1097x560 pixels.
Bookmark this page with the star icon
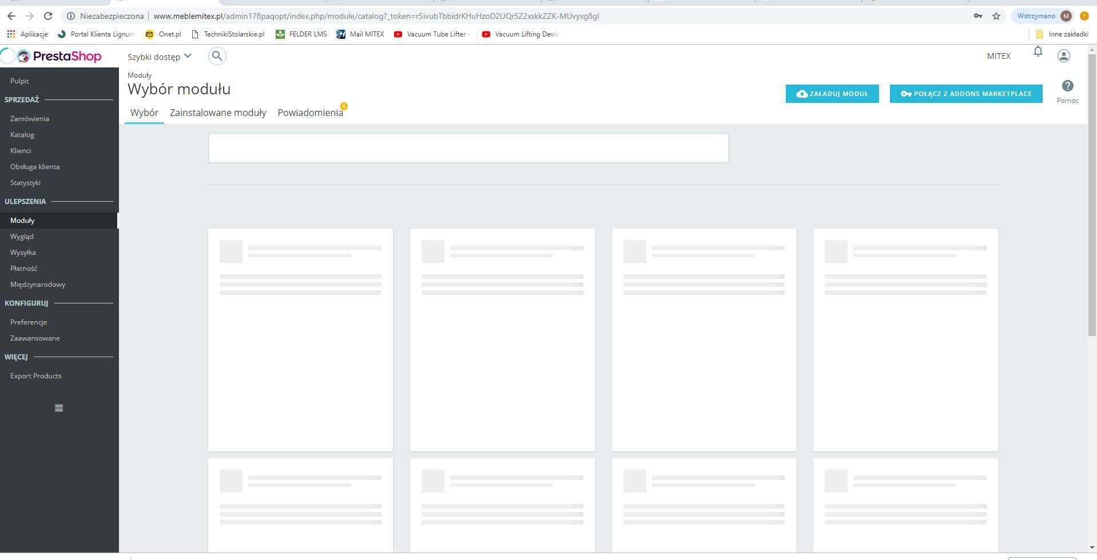pos(996,16)
